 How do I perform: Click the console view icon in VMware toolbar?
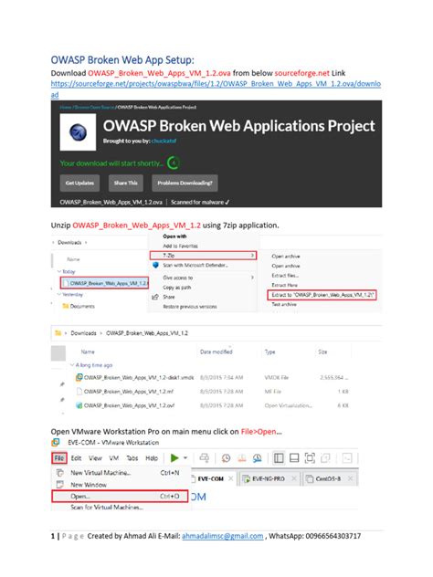point(347,458)
